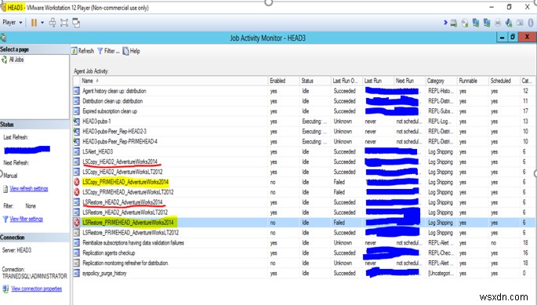Click job icon of Replication agents checkup row

point(77,253)
